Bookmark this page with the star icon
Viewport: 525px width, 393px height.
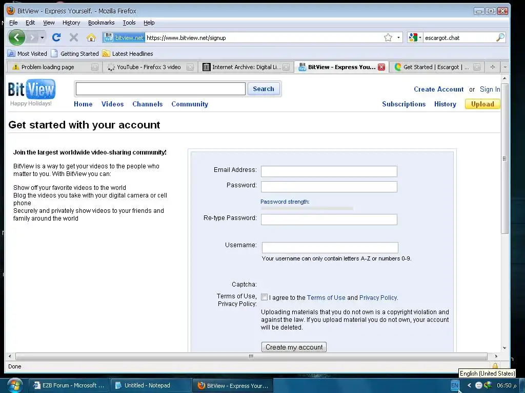click(x=388, y=37)
